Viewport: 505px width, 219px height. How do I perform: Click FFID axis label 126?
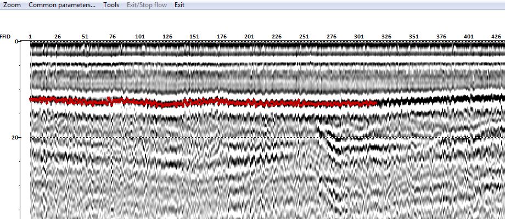click(x=167, y=37)
